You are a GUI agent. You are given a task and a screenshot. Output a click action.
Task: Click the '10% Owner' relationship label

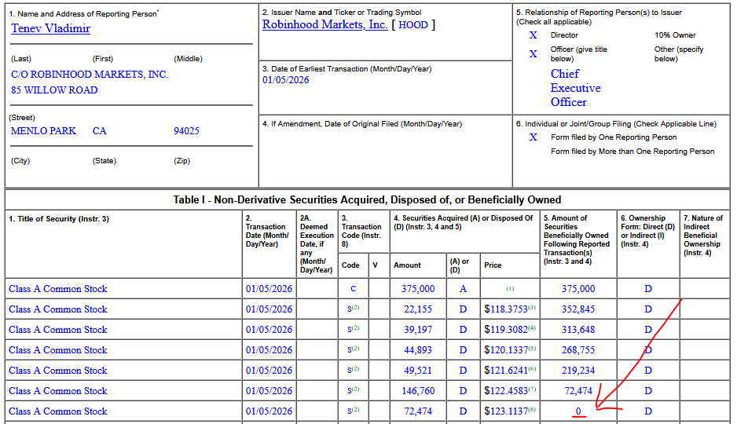(x=675, y=35)
